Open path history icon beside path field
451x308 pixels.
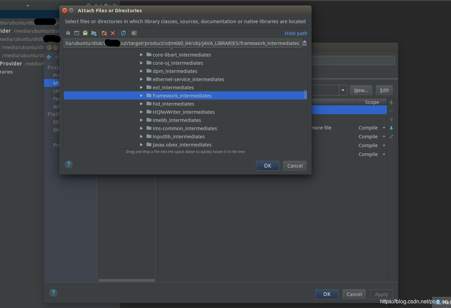pos(304,43)
